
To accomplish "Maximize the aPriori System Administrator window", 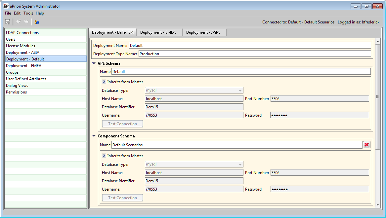I will 366,6.
